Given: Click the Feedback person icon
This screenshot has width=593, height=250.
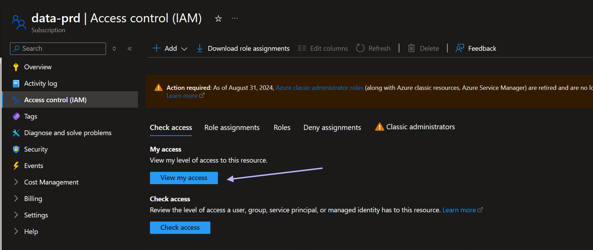Looking at the screenshot, I should (460, 48).
